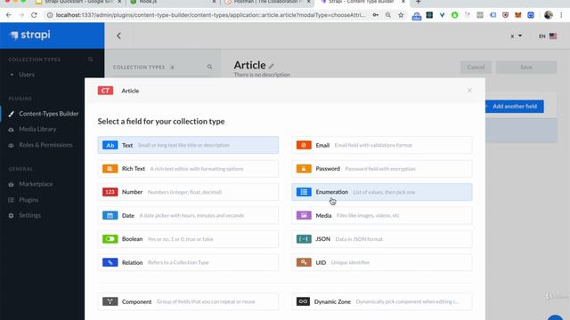Search in the Collection Types panel
Viewport: 570px width, 320px height.
tap(210, 68)
